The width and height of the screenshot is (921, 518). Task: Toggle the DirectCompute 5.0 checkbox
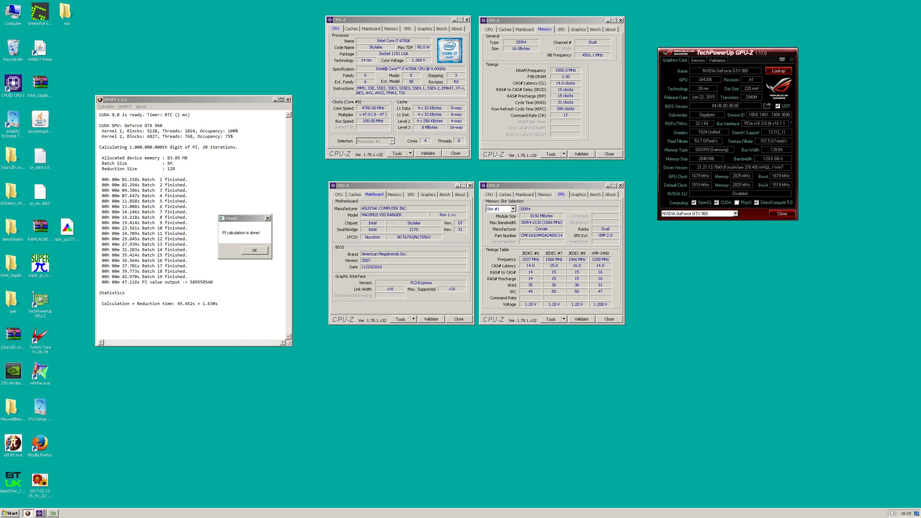(x=756, y=203)
